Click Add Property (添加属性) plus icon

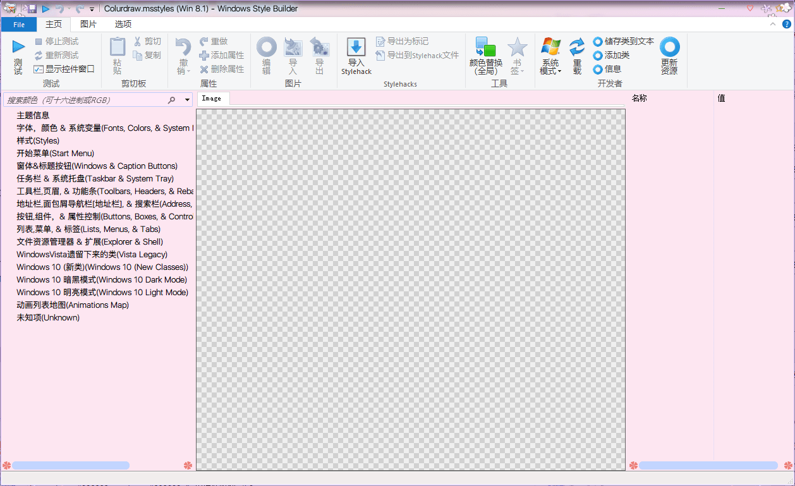pyautogui.click(x=204, y=55)
